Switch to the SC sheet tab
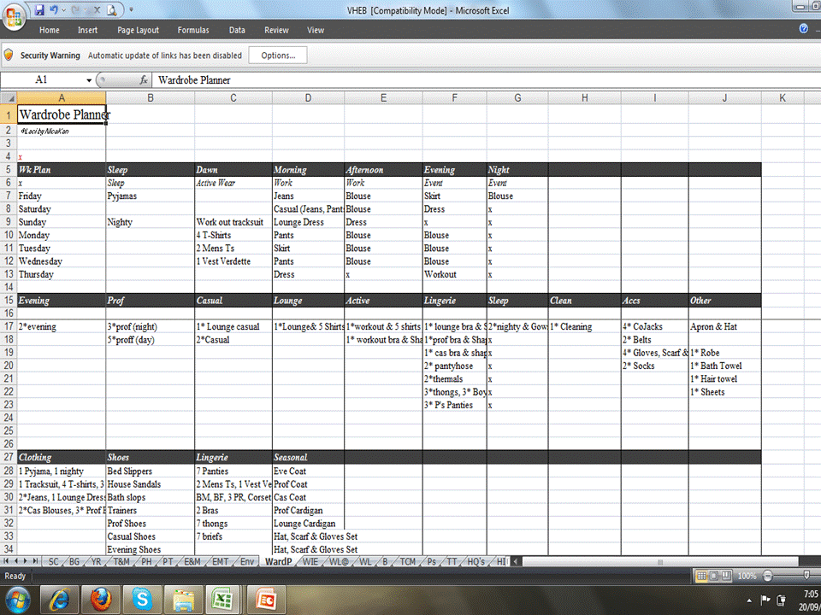This screenshot has width=821, height=615. [x=53, y=561]
